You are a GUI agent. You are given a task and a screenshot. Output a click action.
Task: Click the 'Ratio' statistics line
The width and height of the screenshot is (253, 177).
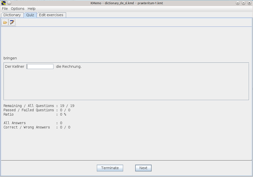[35, 114]
